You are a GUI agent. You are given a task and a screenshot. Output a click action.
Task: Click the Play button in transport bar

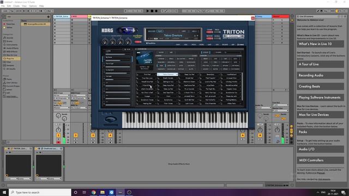coord(147,11)
